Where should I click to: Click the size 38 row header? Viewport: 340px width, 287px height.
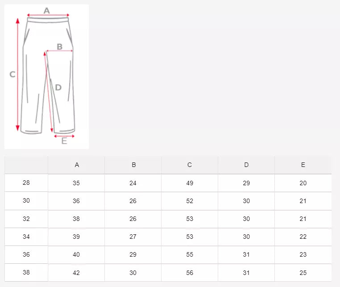(26, 273)
